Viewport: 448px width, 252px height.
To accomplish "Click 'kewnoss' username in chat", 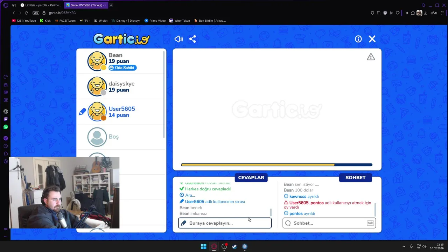I will (298, 196).
